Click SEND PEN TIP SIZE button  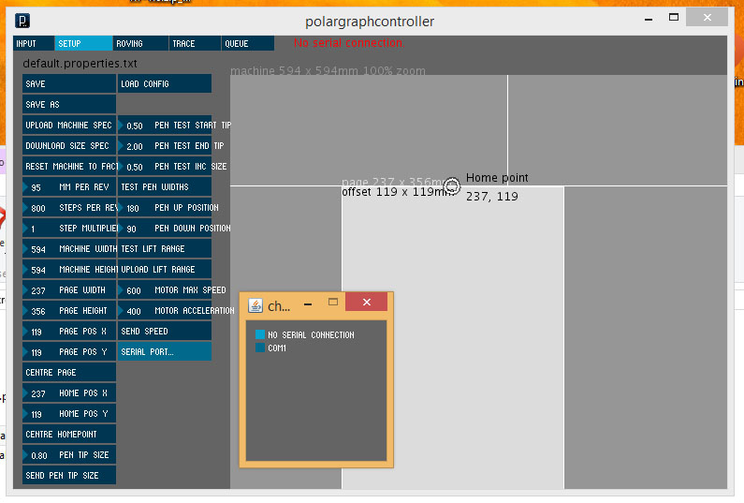tap(69, 476)
